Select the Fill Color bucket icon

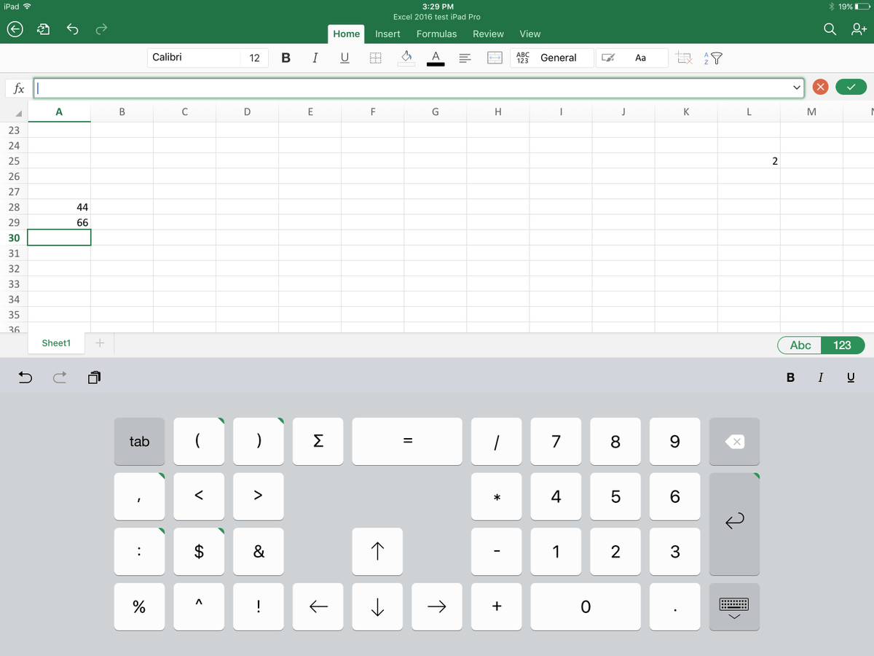(x=406, y=58)
